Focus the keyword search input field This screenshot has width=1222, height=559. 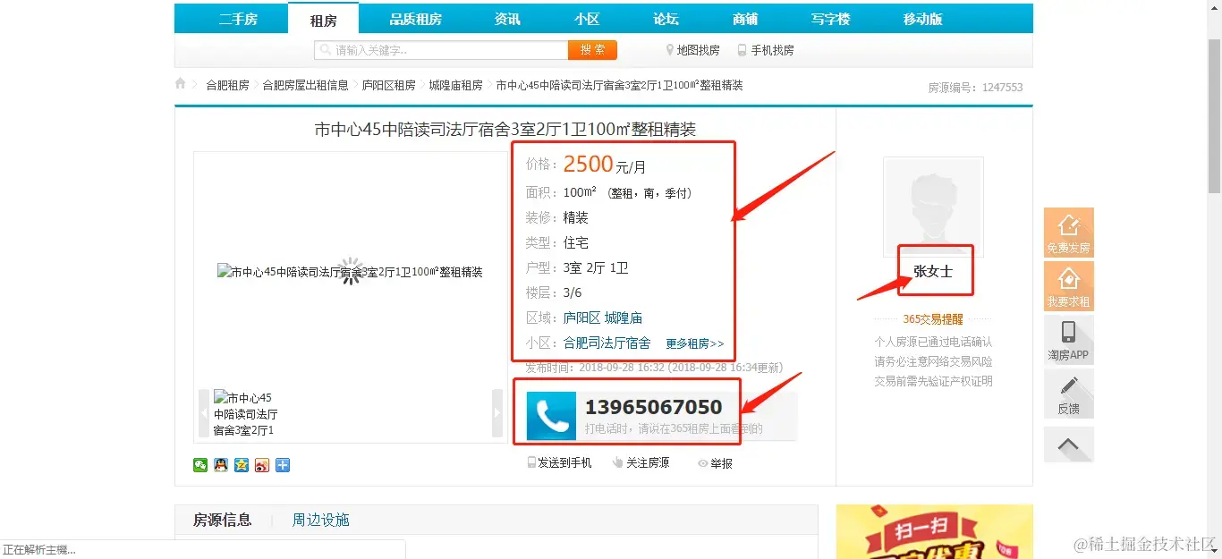(441, 50)
